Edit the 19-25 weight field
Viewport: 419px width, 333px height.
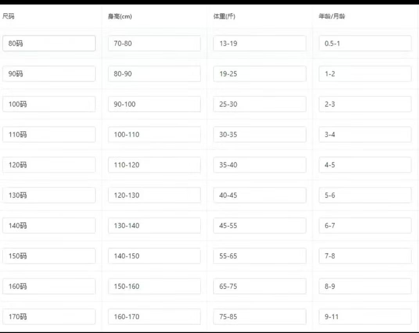[259, 74]
